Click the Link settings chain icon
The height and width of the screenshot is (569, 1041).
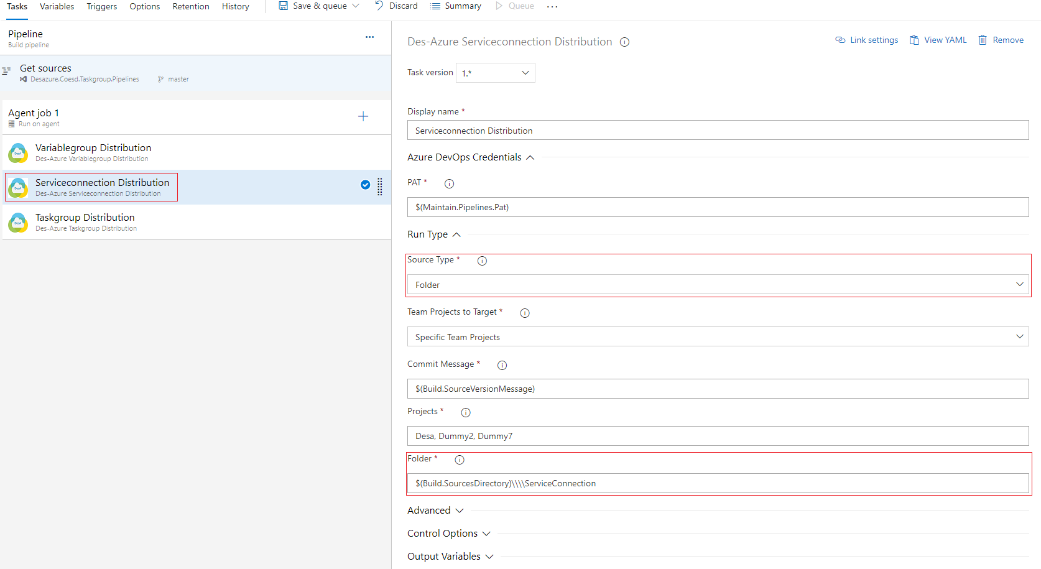[x=840, y=40]
